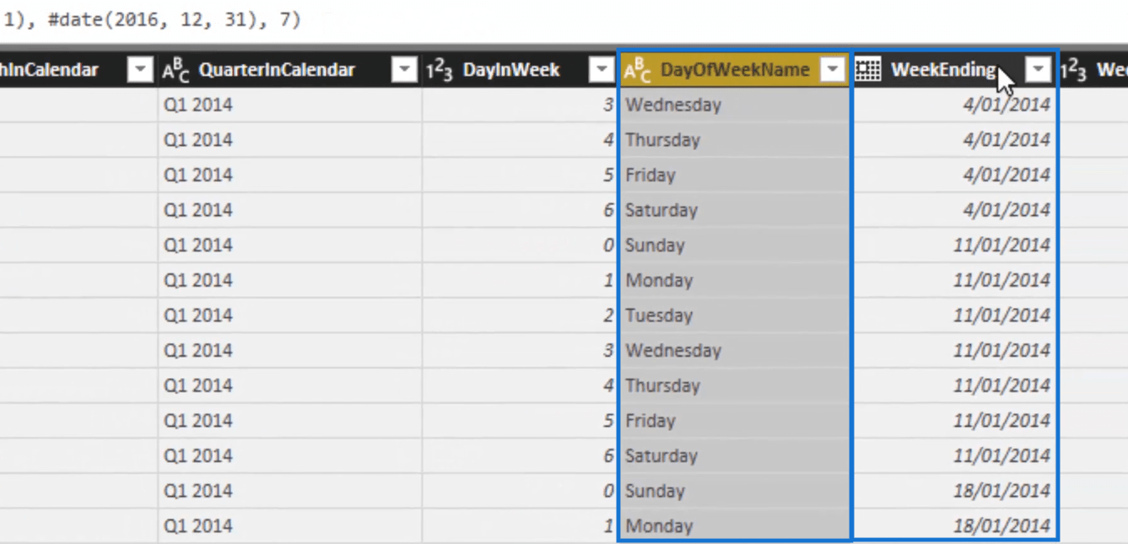The height and width of the screenshot is (544, 1128).
Task: Click the second Friday cell
Action: coord(734,421)
